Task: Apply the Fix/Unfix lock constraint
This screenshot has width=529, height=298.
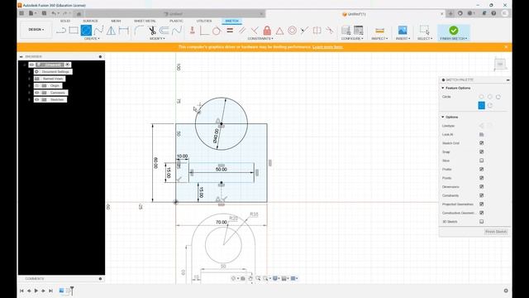Action: click(267, 31)
